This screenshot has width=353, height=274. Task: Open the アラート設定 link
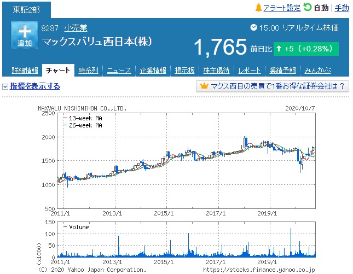coord(282,8)
